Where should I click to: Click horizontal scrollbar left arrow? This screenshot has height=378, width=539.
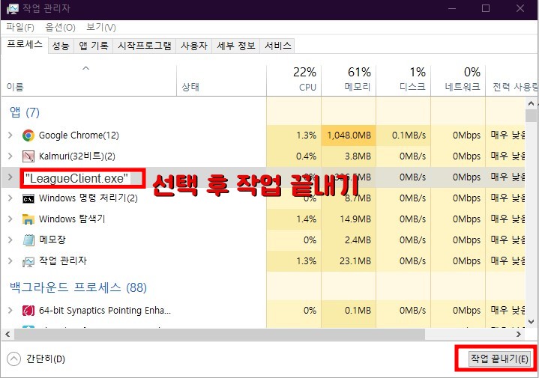(7, 334)
